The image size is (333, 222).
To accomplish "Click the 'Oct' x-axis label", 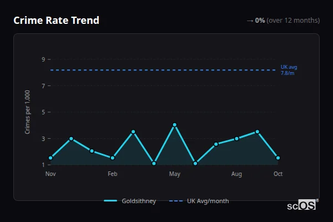I will tap(278, 174).
